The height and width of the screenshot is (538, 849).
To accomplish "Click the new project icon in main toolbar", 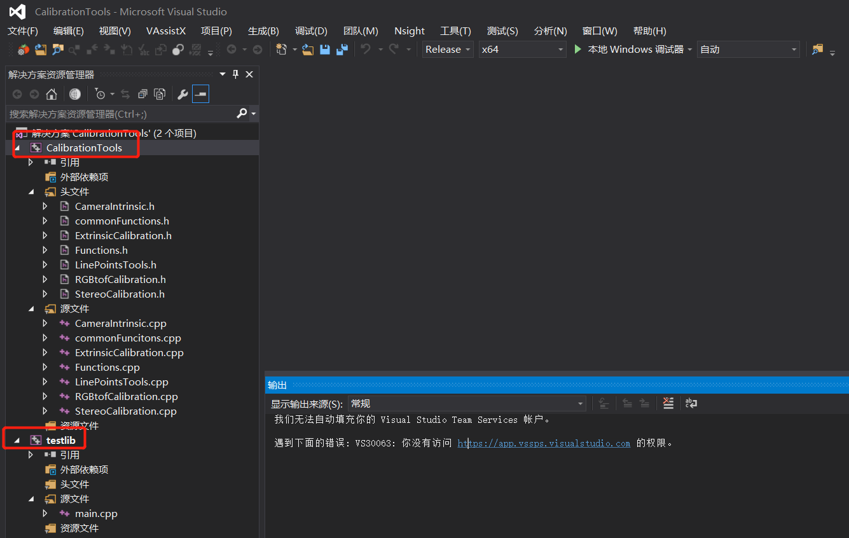I will click(x=282, y=50).
